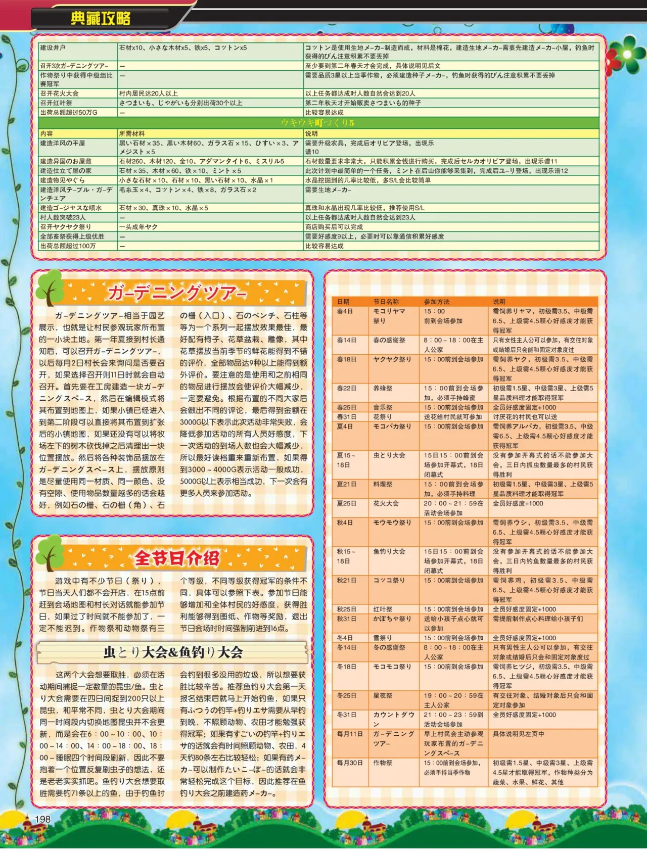Click the 建造ゴージャスな喷水 row label
647x851 pixels.
[x=71, y=208]
